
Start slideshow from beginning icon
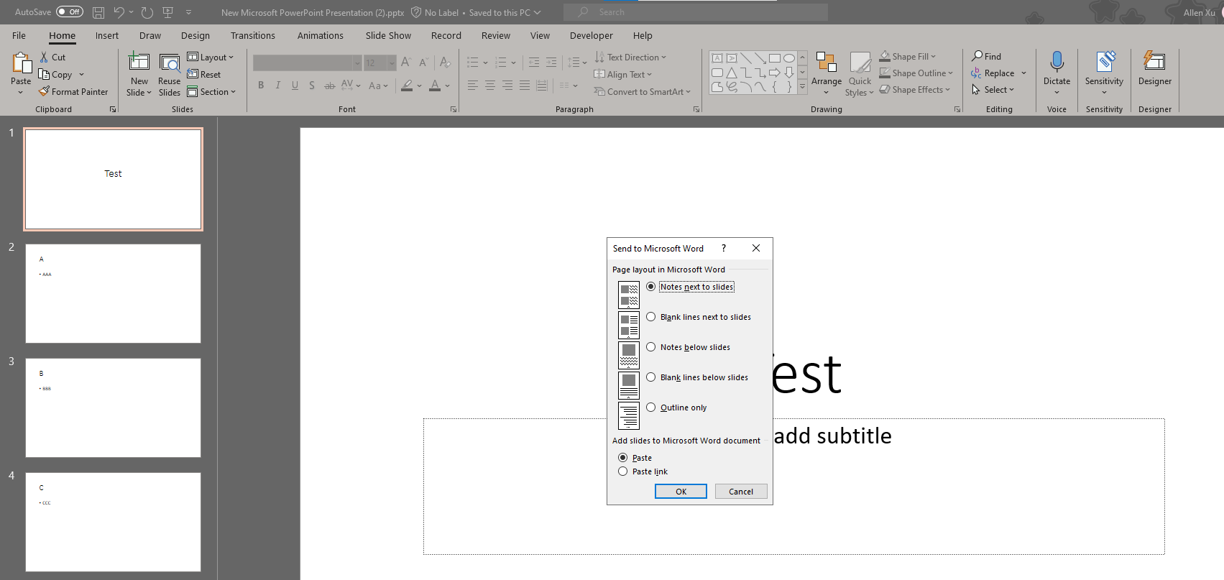pos(168,12)
